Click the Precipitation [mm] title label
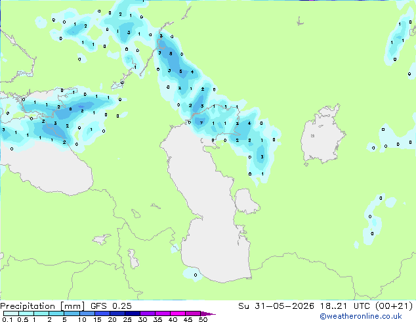Image resolution: width=416 pixels, height=322 pixels. click(42, 306)
